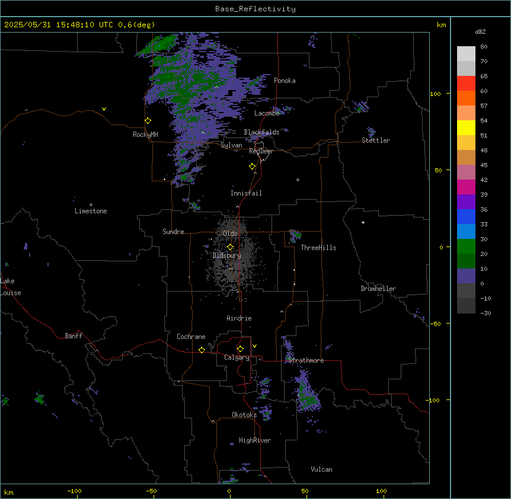
Task: Select the yellow diamond marker above Calgary label
Action: pyautogui.click(x=240, y=349)
